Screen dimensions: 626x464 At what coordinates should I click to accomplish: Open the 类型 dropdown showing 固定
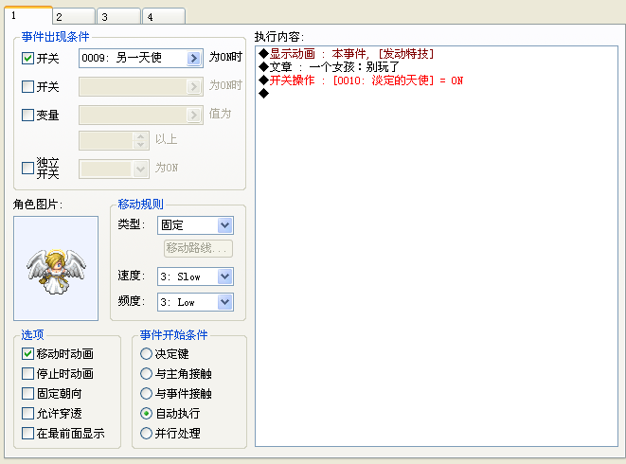(195, 225)
